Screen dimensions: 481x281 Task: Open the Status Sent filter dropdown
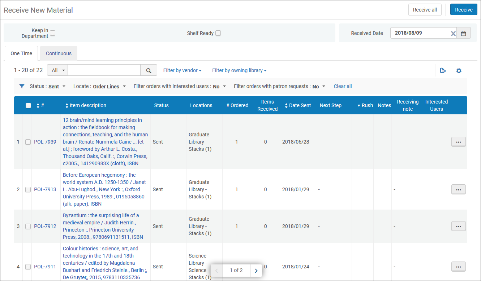tap(47, 87)
